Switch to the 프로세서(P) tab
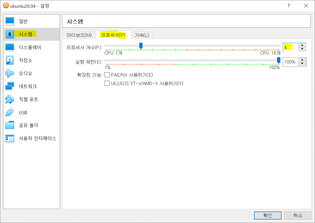This screenshot has width=315, height=223. tap(113, 35)
